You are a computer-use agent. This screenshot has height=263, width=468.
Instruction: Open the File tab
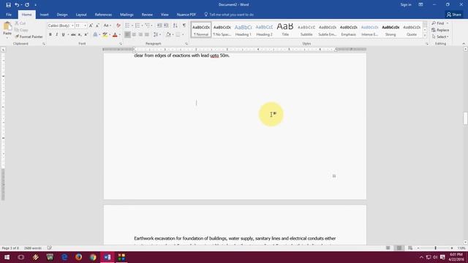9,15
